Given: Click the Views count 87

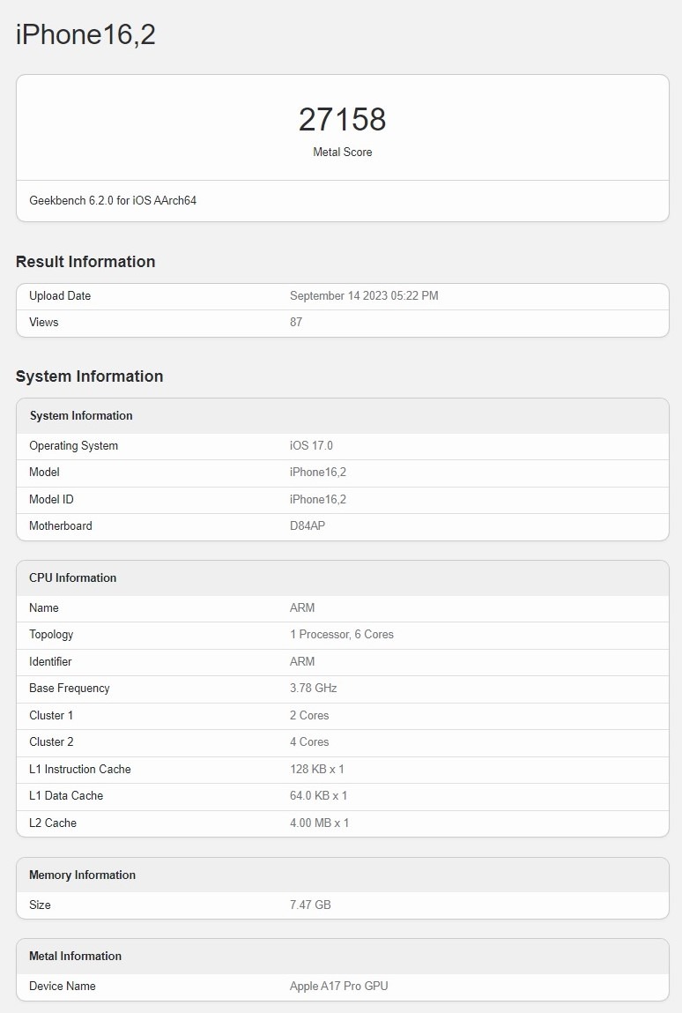Looking at the screenshot, I should [x=296, y=323].
